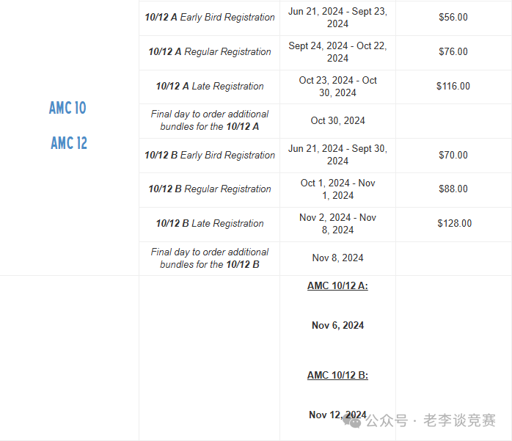512x441 pixels.
Task: Click the underlined AMC 10/12 B: heading
Action: [x=337, y=376]
